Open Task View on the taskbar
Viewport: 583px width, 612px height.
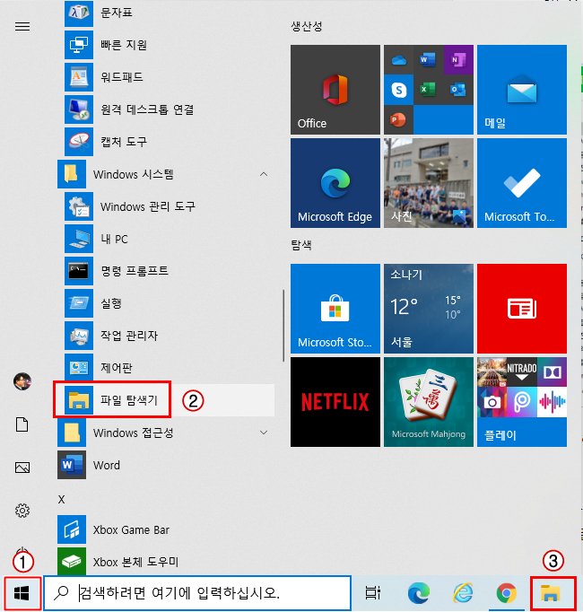click(x=372, y=593)
